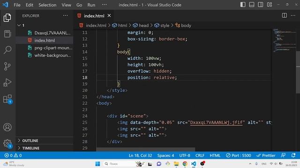Open editor More Actions ellipsis
This screenshot has height=168, width=300.
click(293, 15)
